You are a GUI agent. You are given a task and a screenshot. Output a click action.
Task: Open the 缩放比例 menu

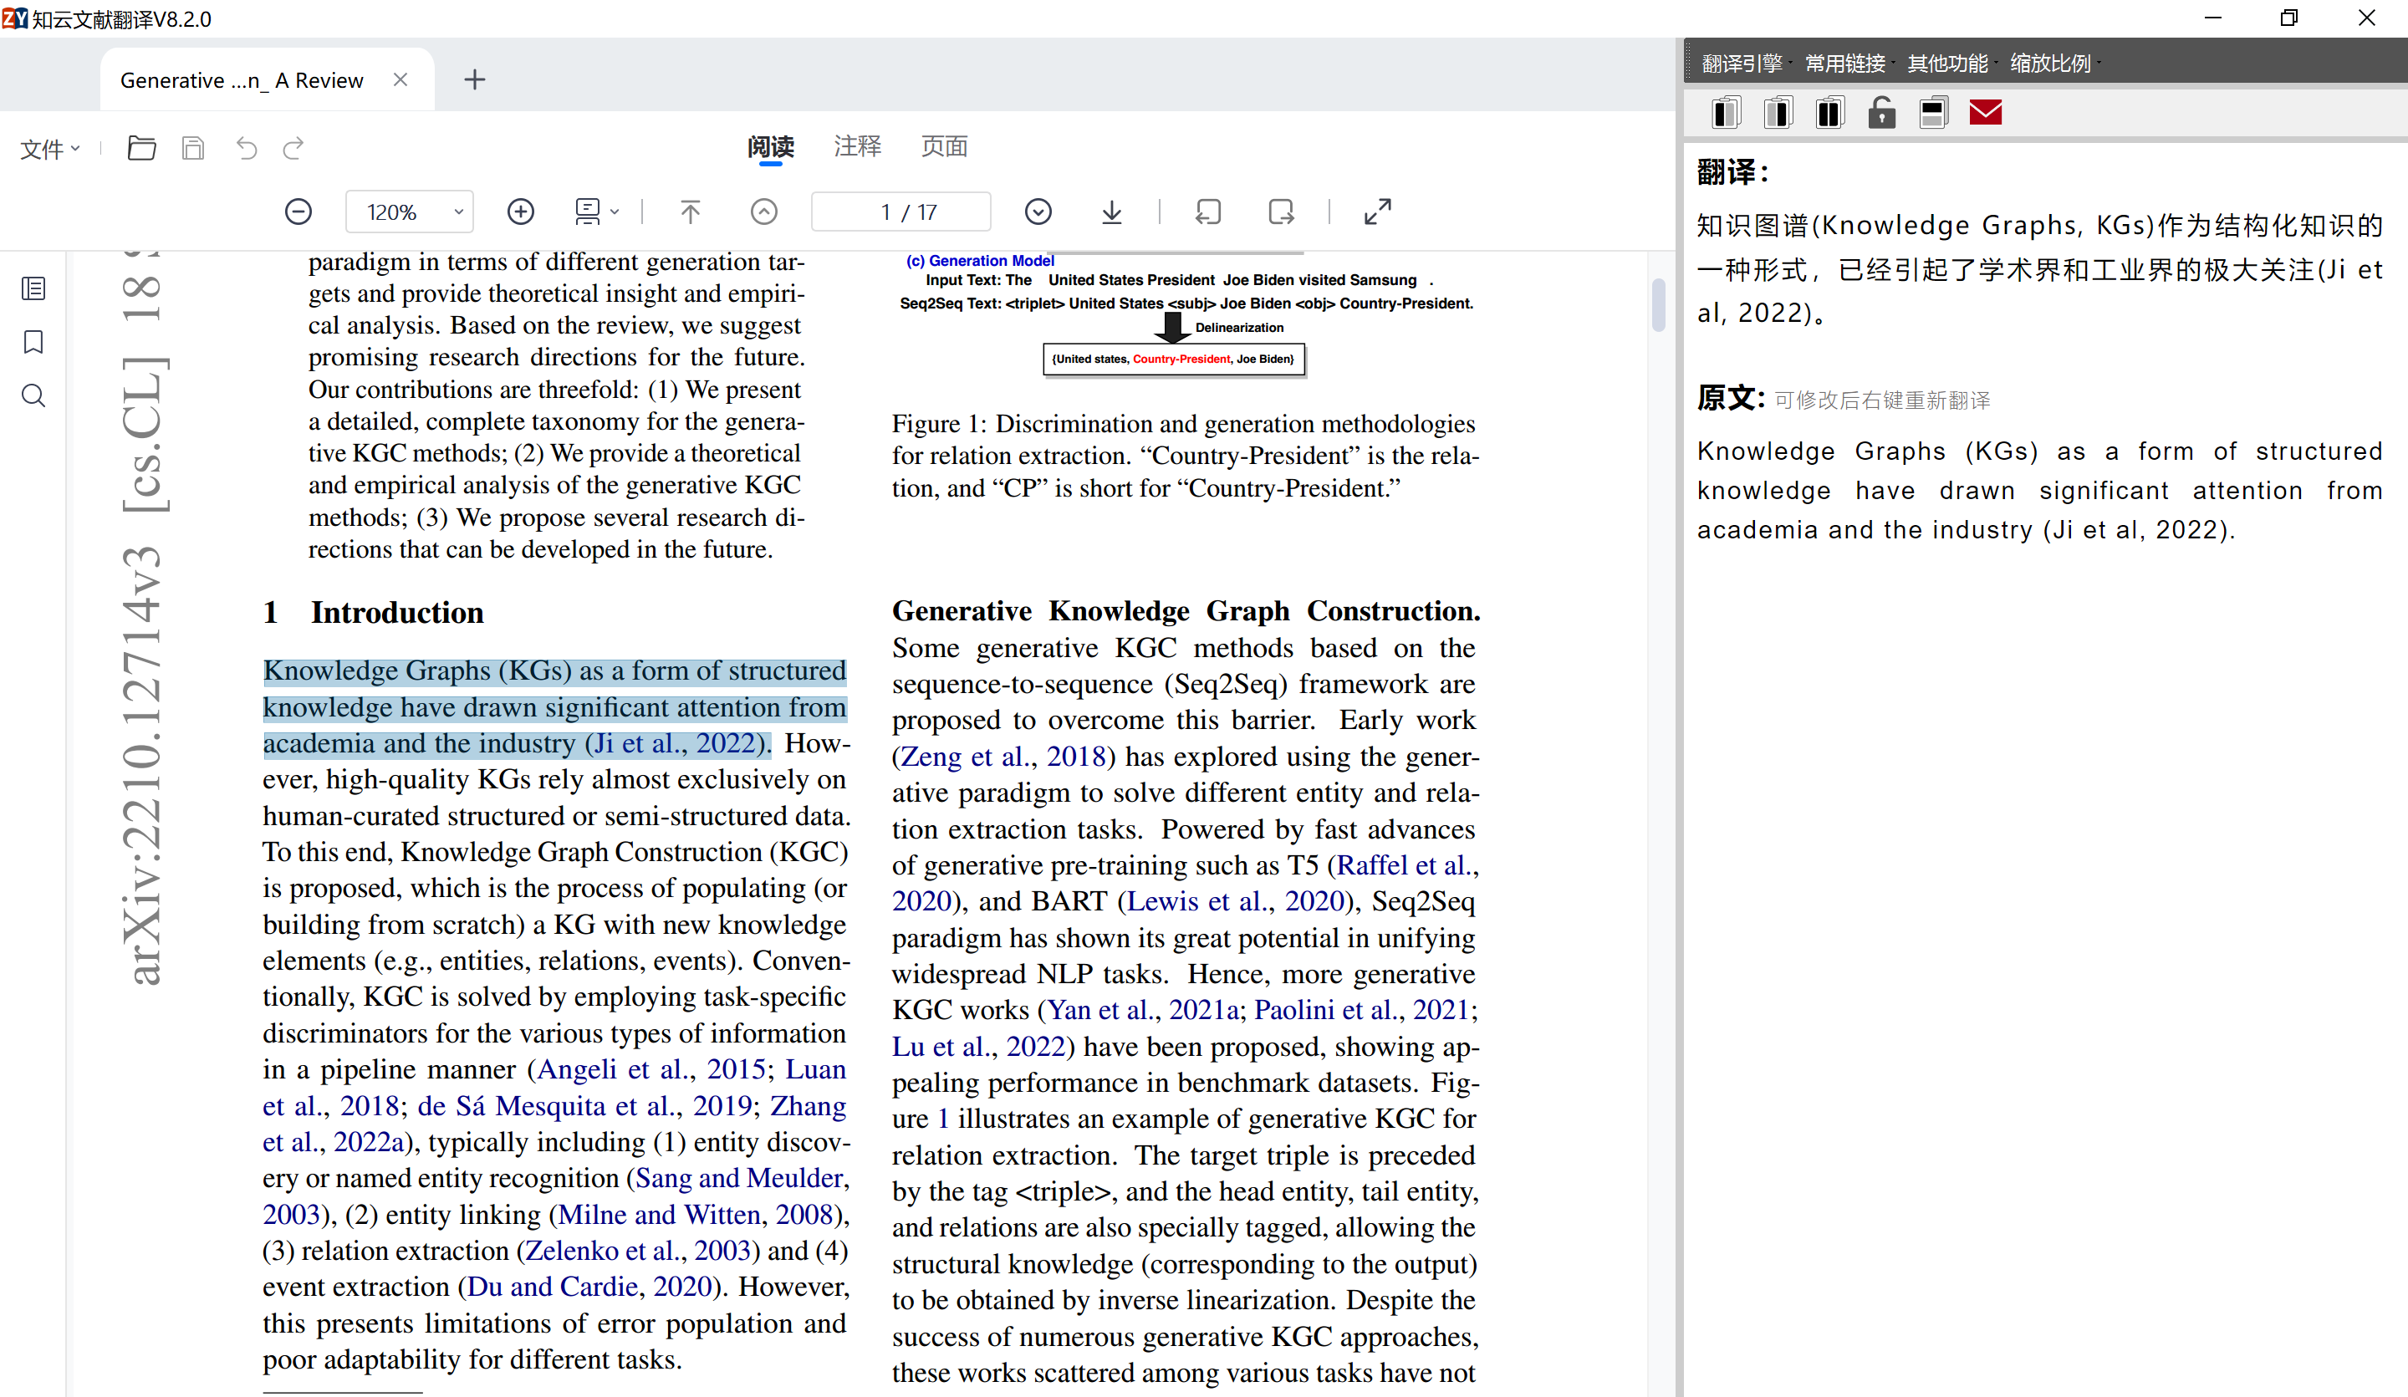tap(2051, 63)
